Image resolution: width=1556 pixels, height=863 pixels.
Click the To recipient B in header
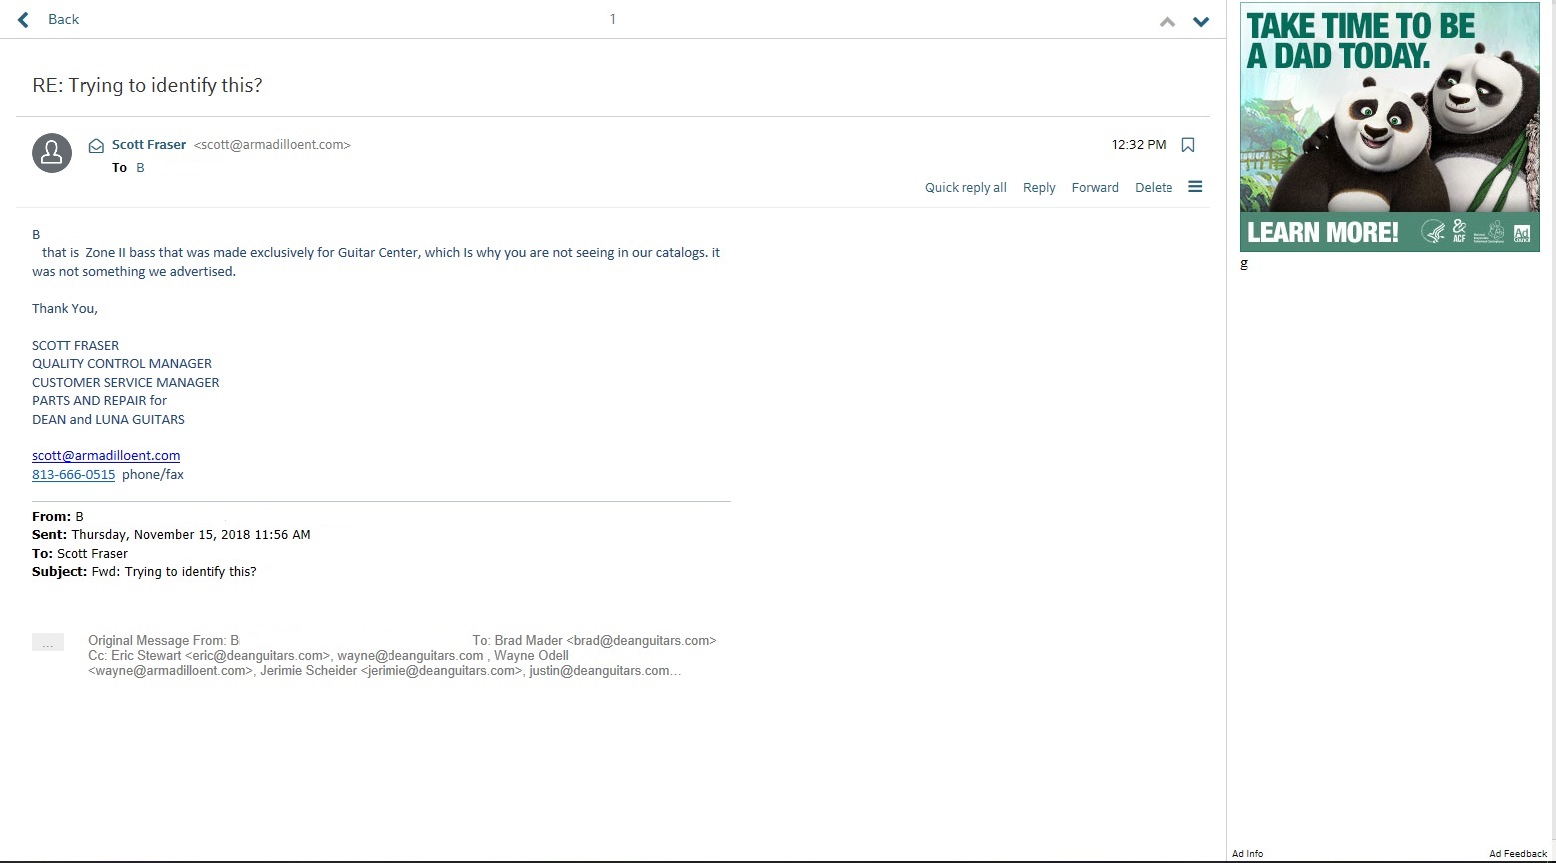(x=140, y=168)
